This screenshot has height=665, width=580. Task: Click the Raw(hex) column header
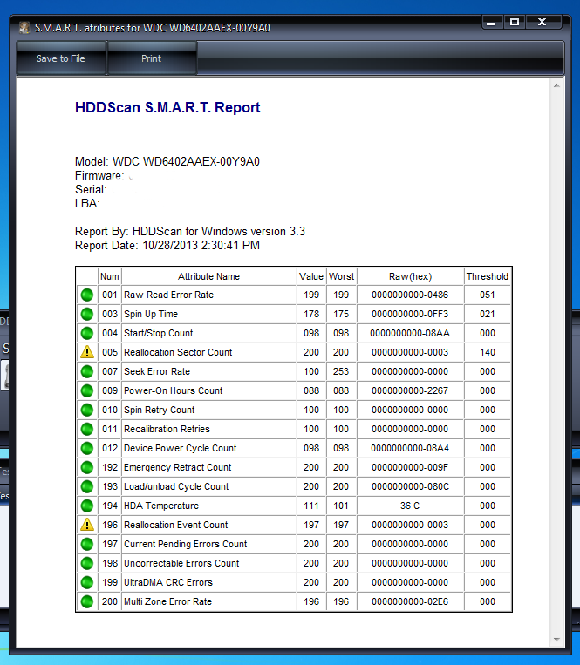click(x=410, y=276)
